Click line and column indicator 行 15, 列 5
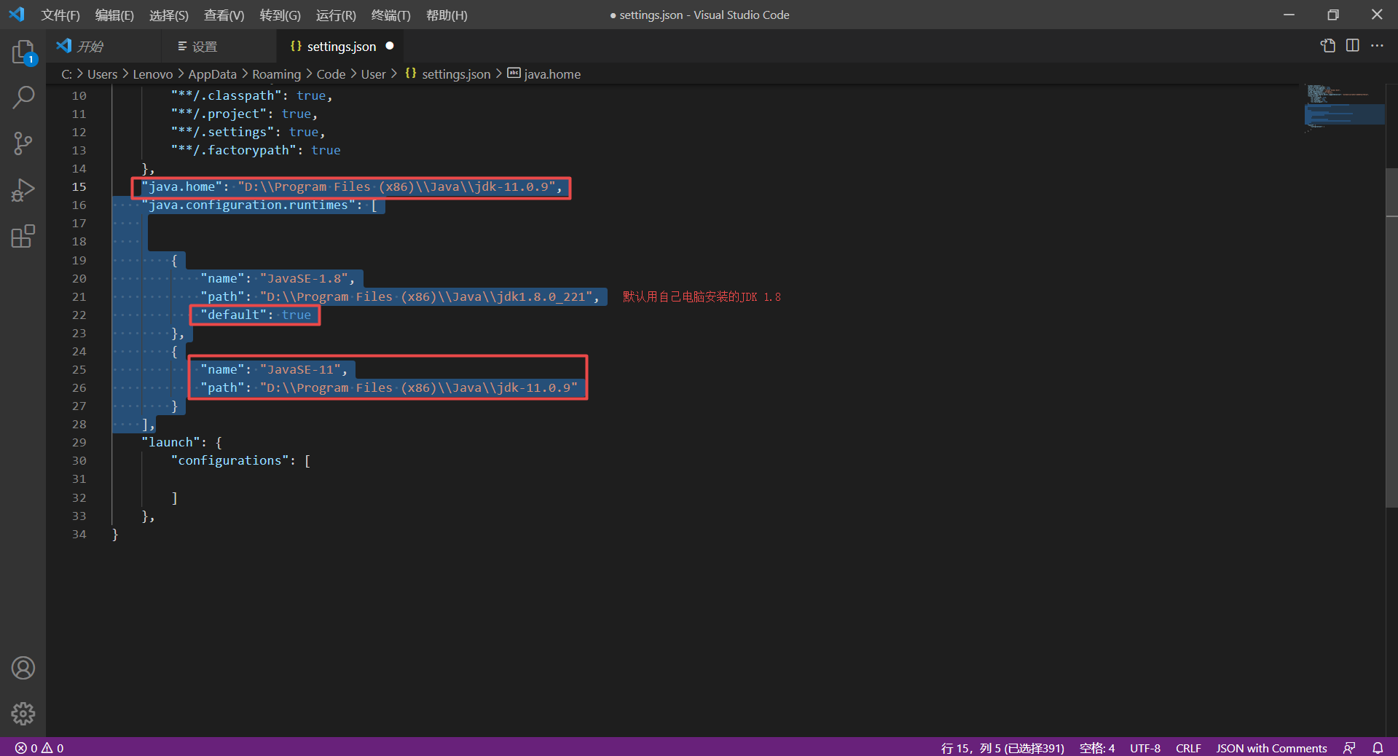The height and width of the screenshot is (756, 1398). (1002, 748)
